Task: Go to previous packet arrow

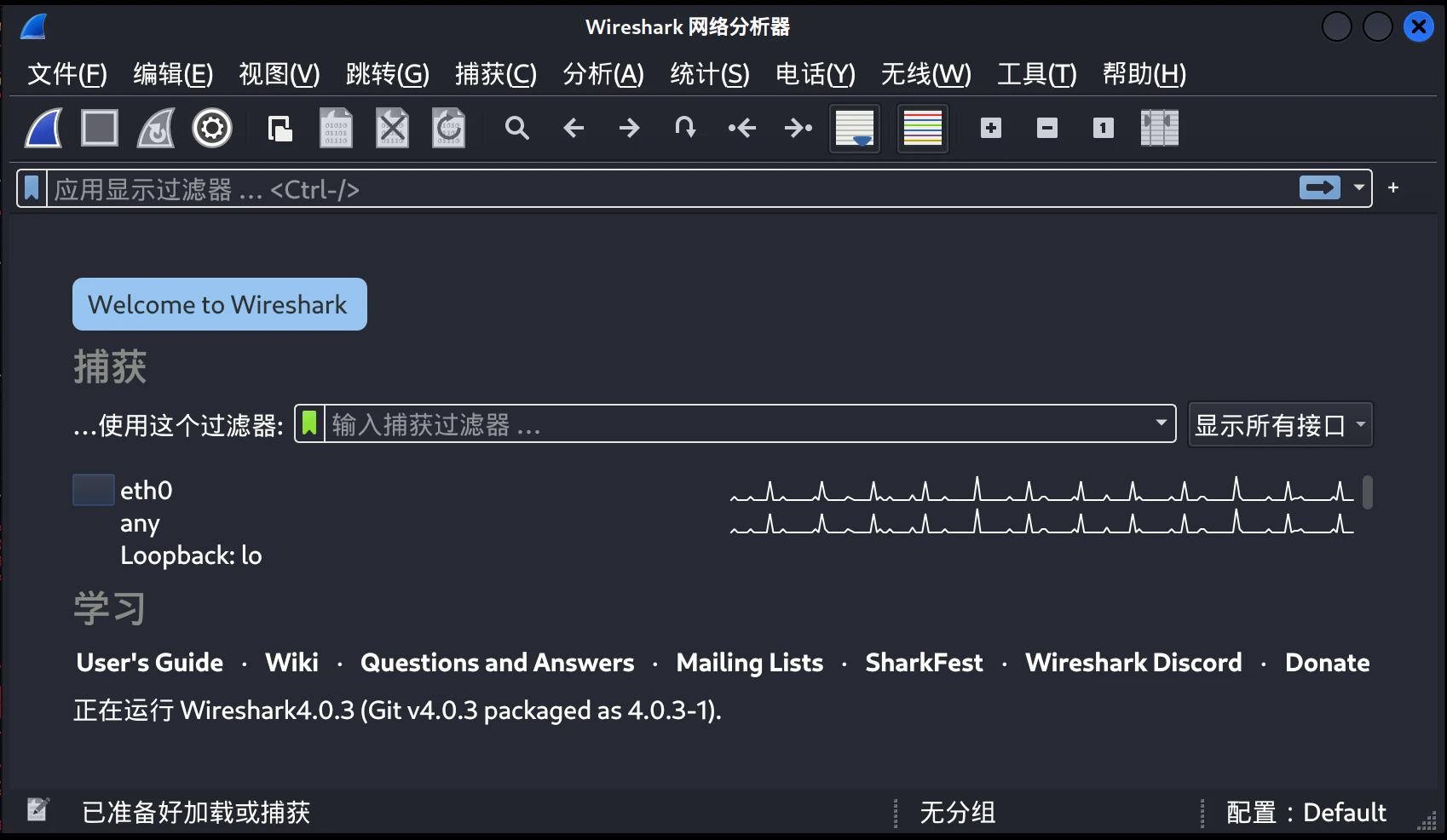Action: (574, 129)
